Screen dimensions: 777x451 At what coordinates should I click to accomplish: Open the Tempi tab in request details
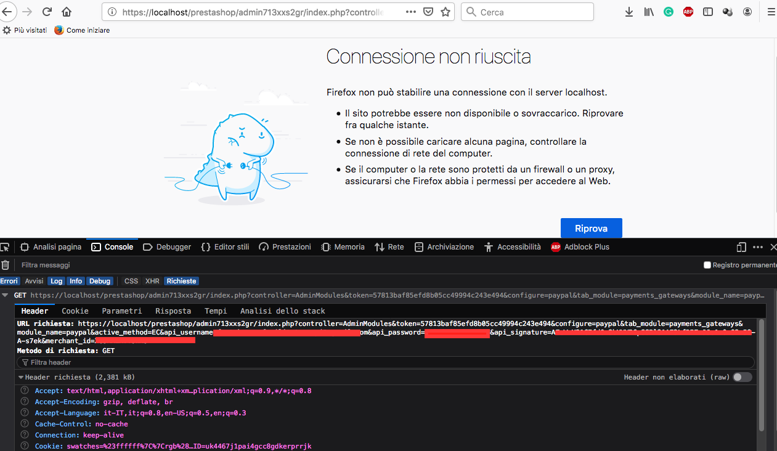tap(216, 311)
